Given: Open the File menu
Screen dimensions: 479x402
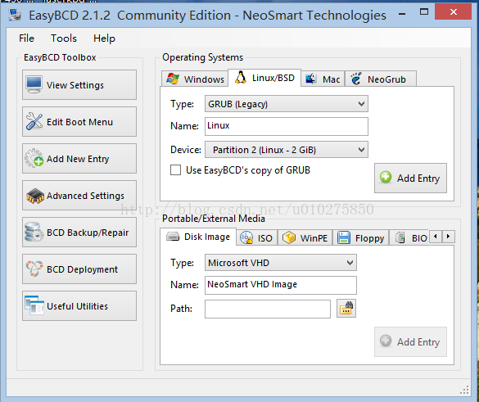Looking at the screenshot, I should [26, 38].
